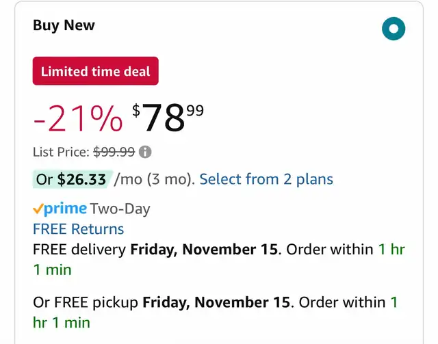
Task: Open the FREE Returns link
Action: click(79, 229)
